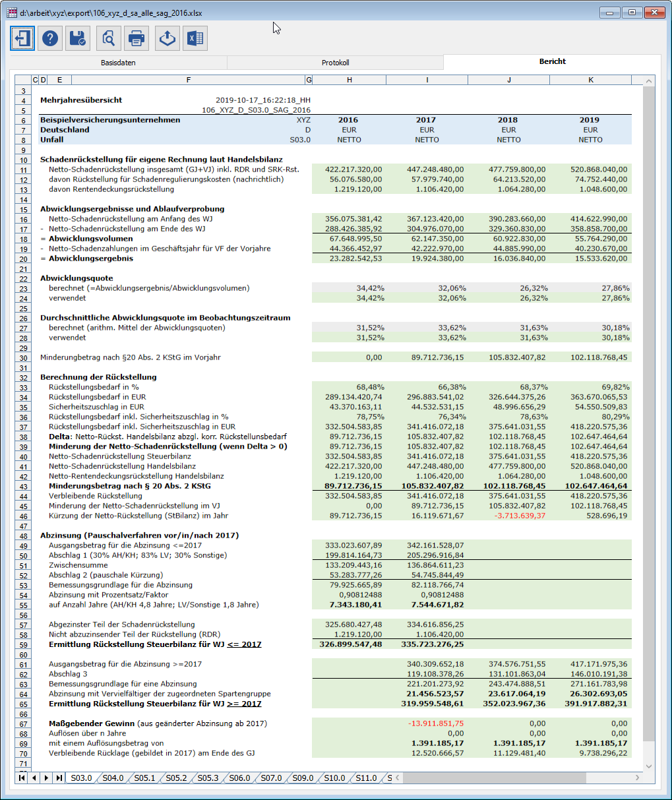Click the 2016 year header cell
Viewport: 672px width, 800px height.
point(348,120)
